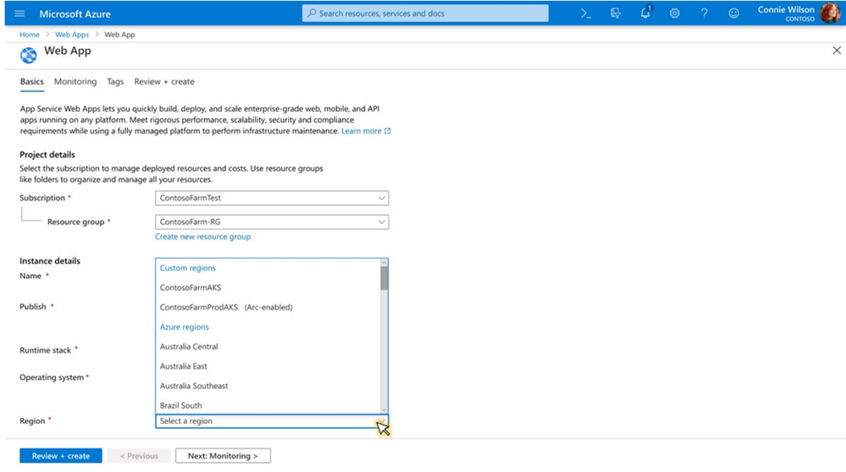Expand the Subscription dropdown
Screen dimensions: 846x472
[x=272, y=198]
